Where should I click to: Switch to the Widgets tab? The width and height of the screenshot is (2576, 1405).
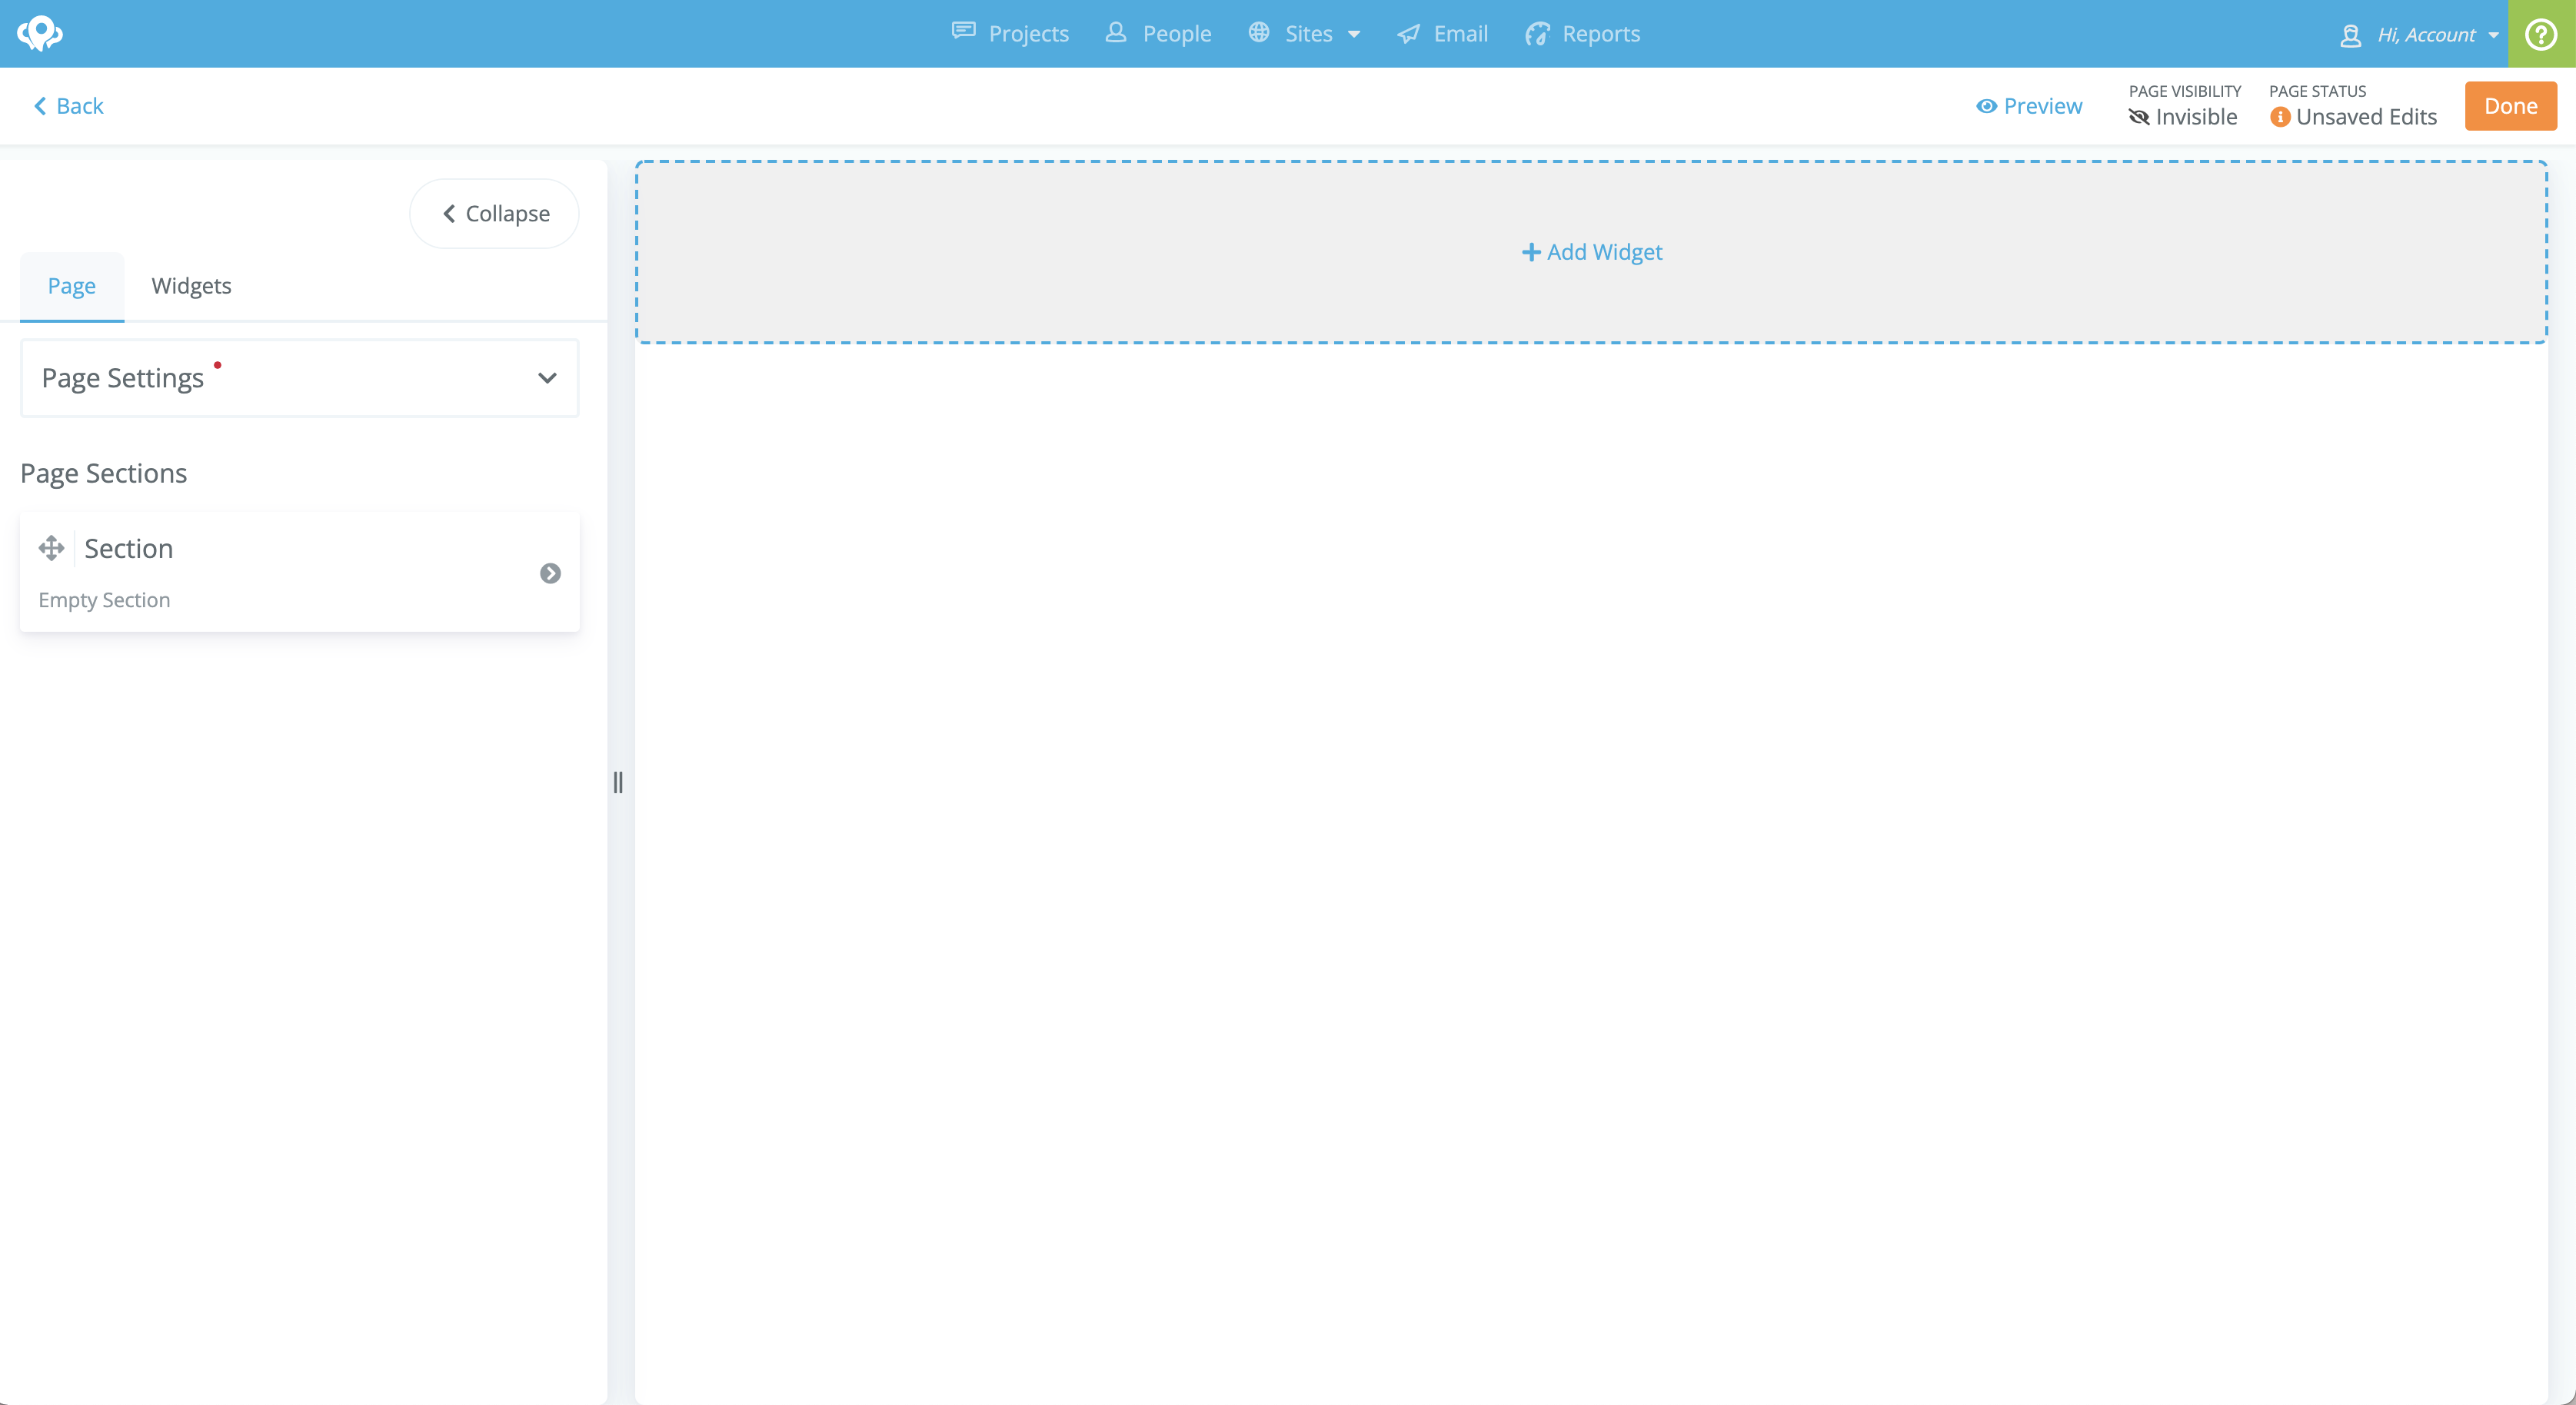[191, 286]
